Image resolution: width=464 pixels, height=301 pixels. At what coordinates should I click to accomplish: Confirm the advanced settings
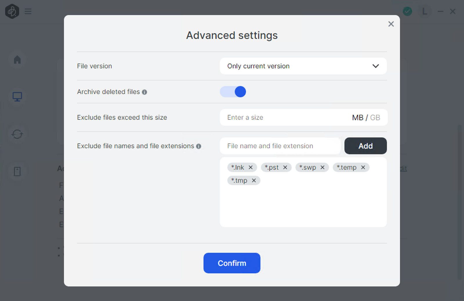pyautogui.click(x=232, y=263)
